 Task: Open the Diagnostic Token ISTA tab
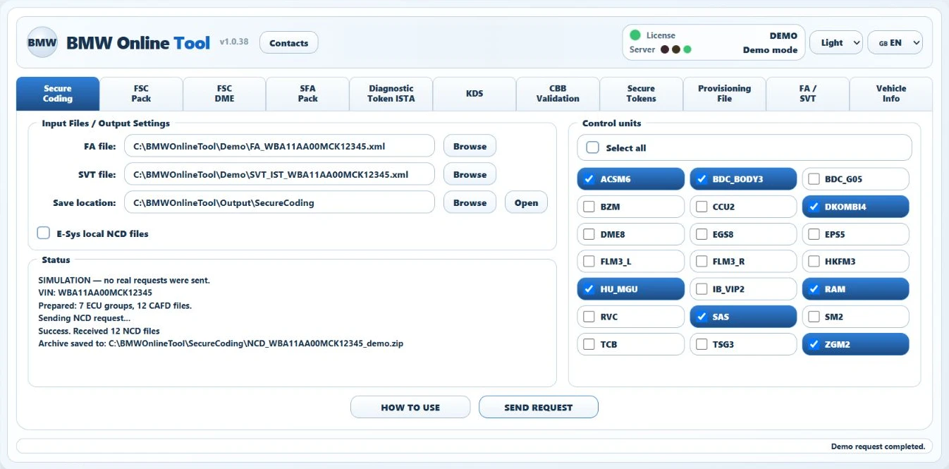click(x=391, y=94)
